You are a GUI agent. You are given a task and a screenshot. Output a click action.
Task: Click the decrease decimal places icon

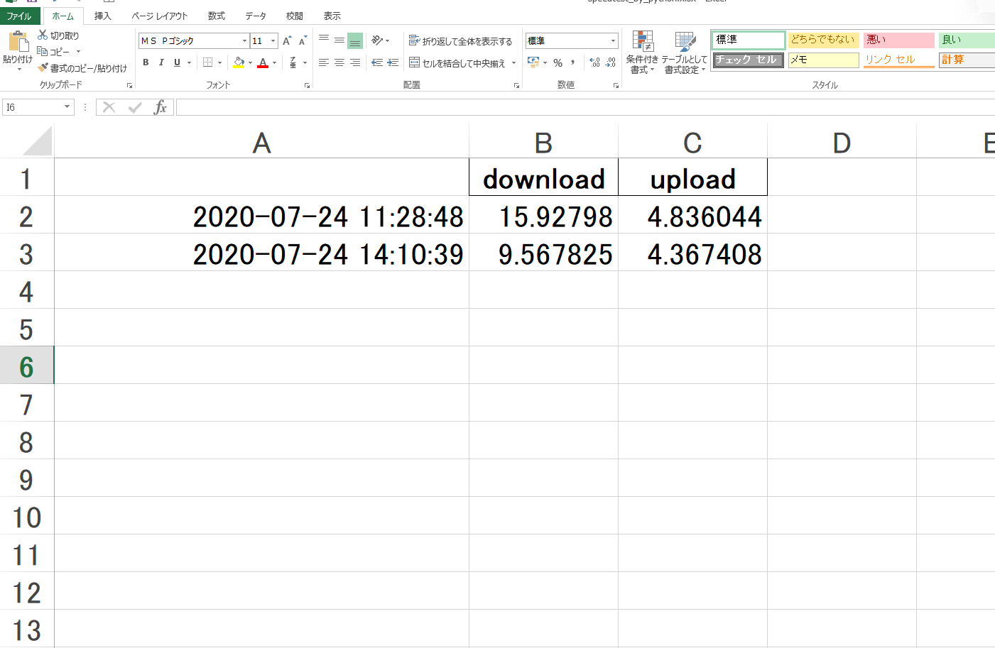point(611,62)
